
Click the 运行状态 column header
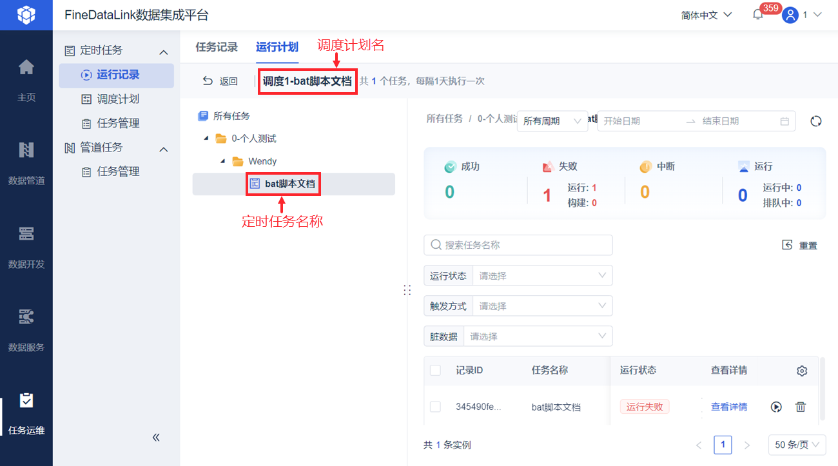(x=638, y=371)
